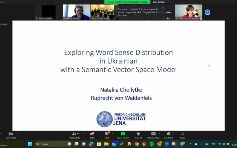This screenshot has height=148, width=237.
Task: Open the weather widget showing sunny
Action: pyautogui.click(x=4, y=145)
